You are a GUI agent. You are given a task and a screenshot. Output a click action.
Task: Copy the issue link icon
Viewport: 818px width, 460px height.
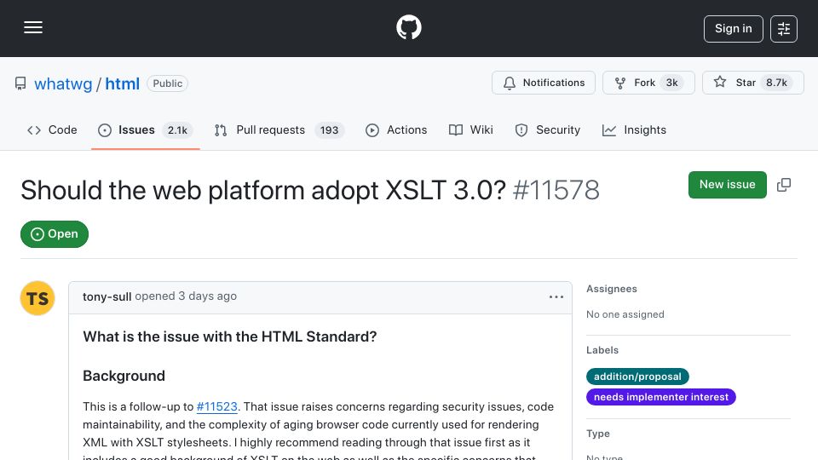784,185
